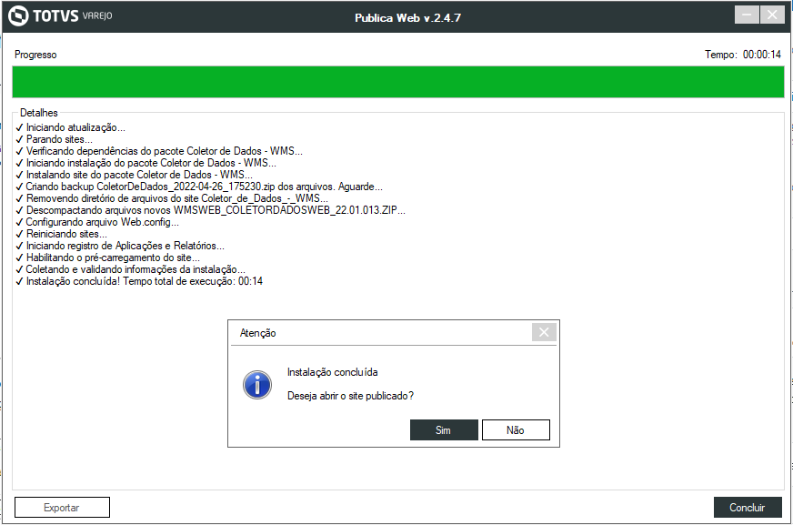The height and width of the screenshot is (525, 793).
Task: Select the 'Iniciando atualização...' log line
Action: (x=70, y=127)
